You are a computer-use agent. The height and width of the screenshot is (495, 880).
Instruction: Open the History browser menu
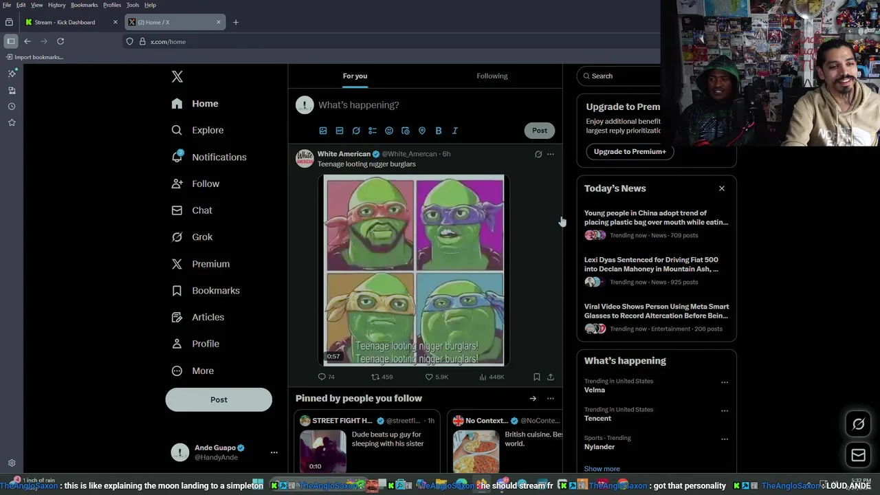pos(57,5)
